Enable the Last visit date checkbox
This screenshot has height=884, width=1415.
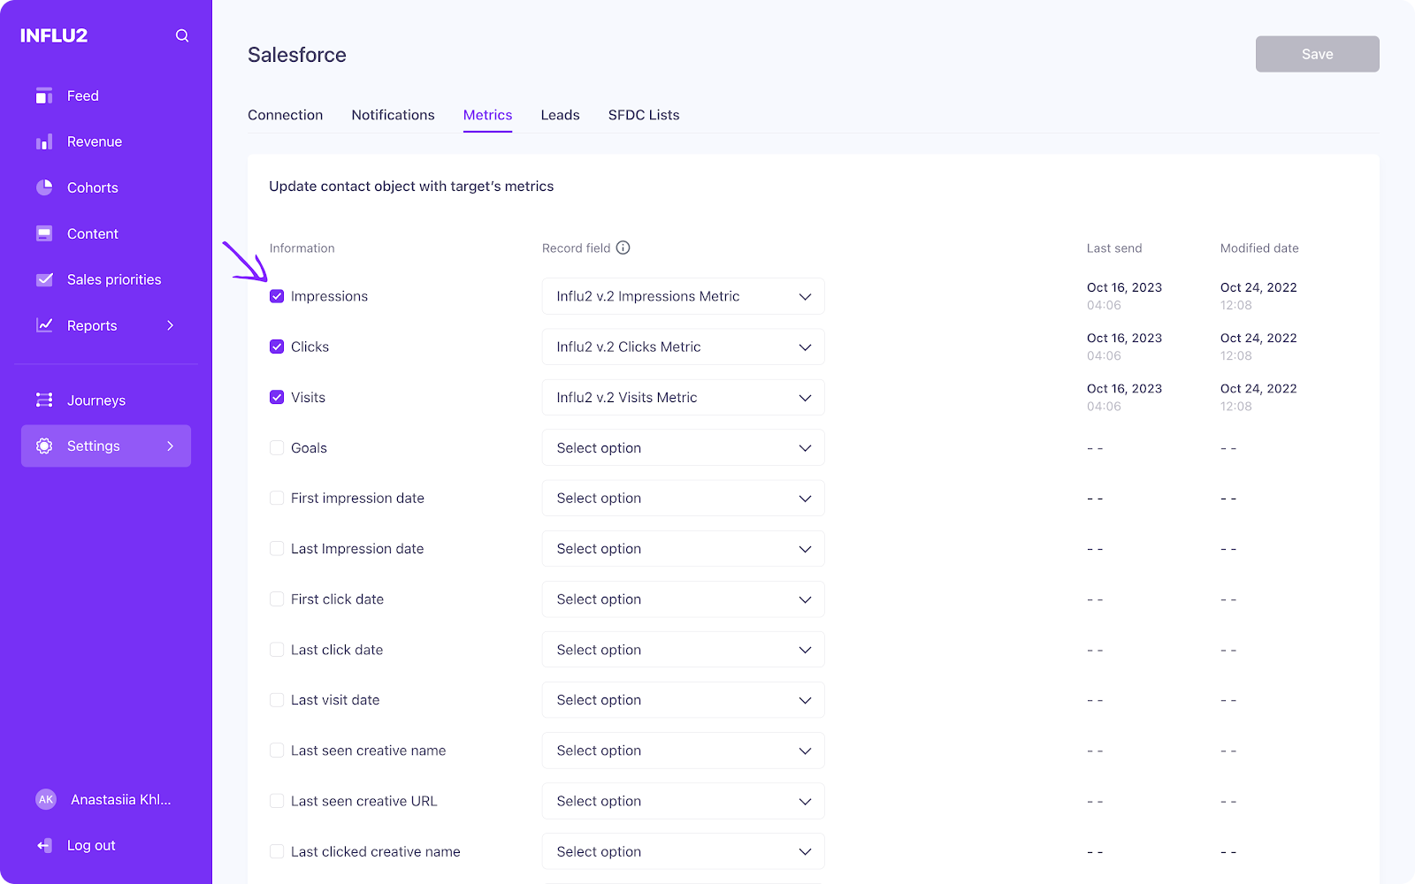(x=277, y=699)
